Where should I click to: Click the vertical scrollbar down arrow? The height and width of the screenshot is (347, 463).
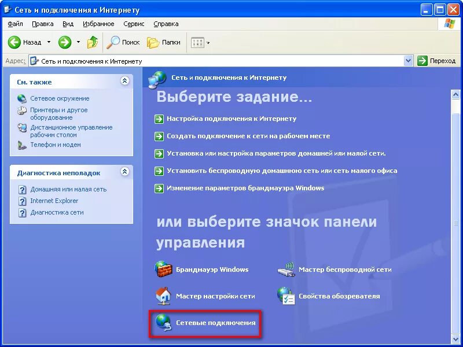455,338
